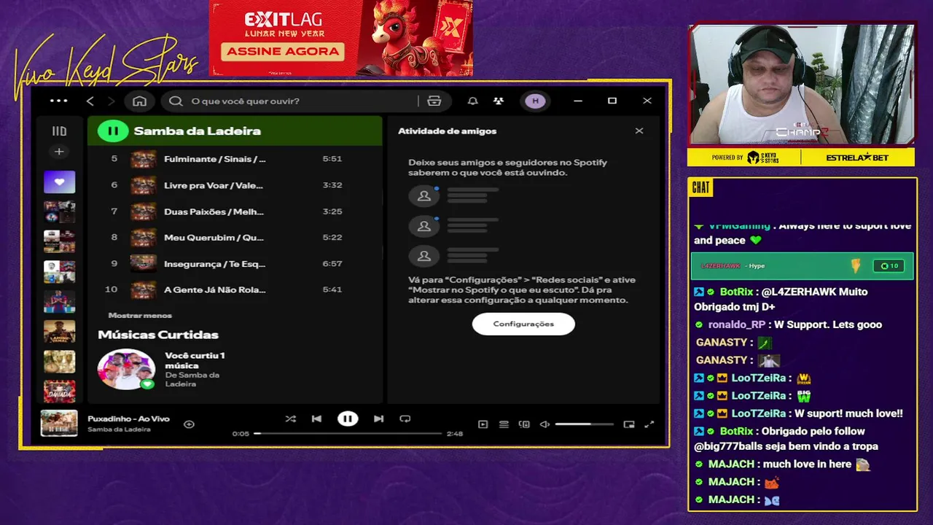Enter full screen player mode
The width and height of the screenshot is (933, 525).
(649, 424)
